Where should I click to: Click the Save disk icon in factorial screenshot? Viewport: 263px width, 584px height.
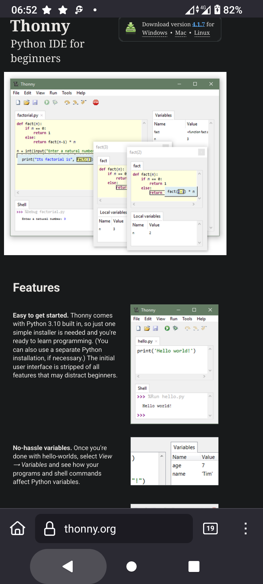(x=35, y=103)
